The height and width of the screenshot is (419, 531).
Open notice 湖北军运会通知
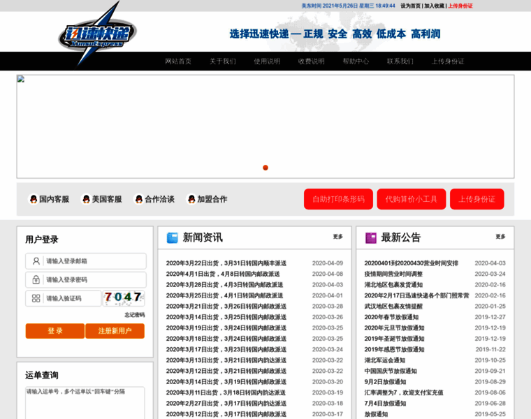click(385, 360)
